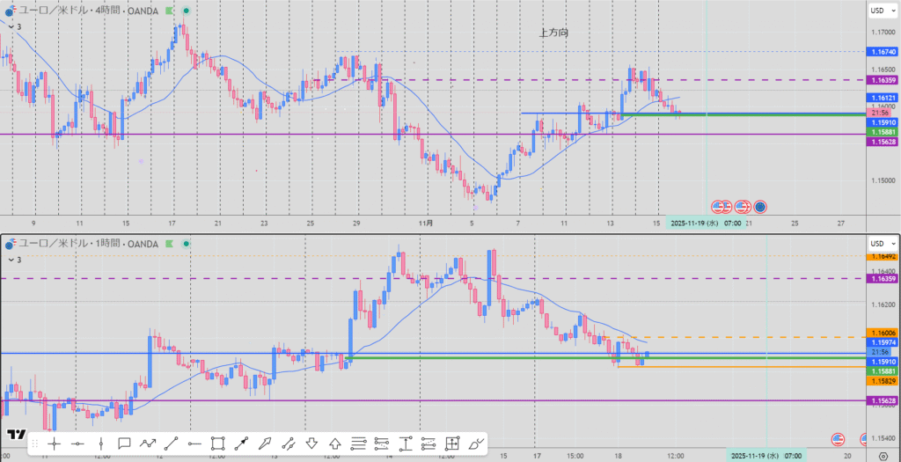Viewport: 901px width, 462px height.
Task: Select the rectangle shape drawing tool
Action: point(218,444)
